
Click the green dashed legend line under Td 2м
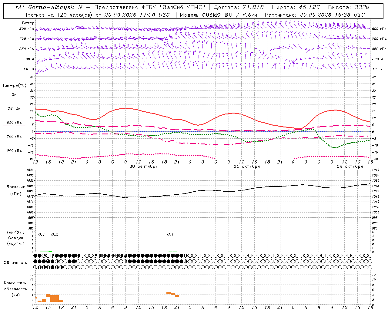[14, 112]
